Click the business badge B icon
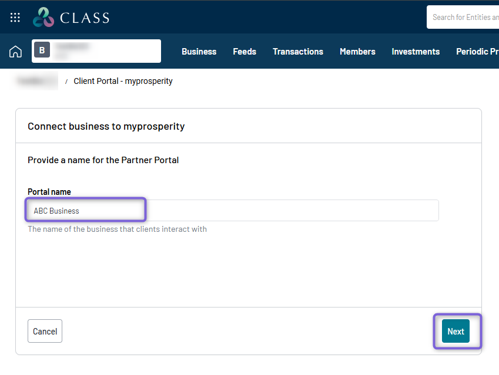The width and height of the screenshot is (499, 375). pyautogui.click(x=42, y=50)
